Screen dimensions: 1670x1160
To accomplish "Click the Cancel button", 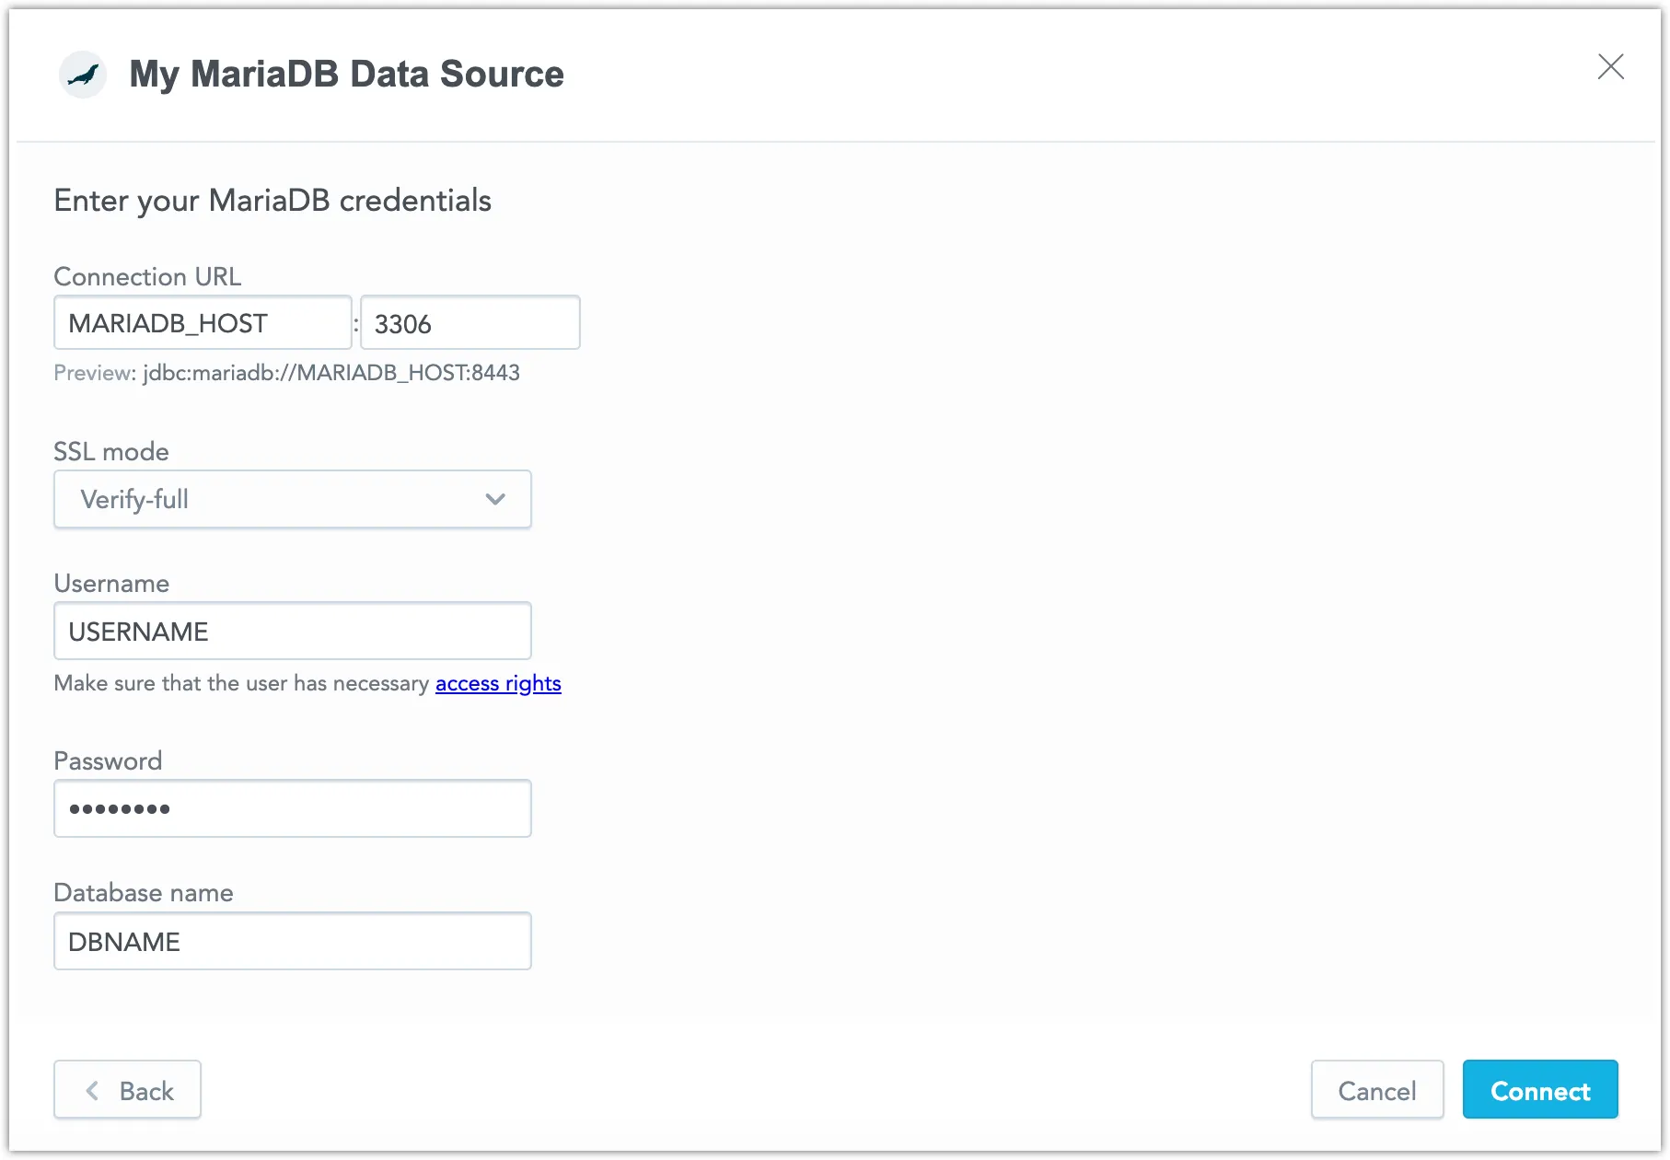I will (x=1377, y=1090).
